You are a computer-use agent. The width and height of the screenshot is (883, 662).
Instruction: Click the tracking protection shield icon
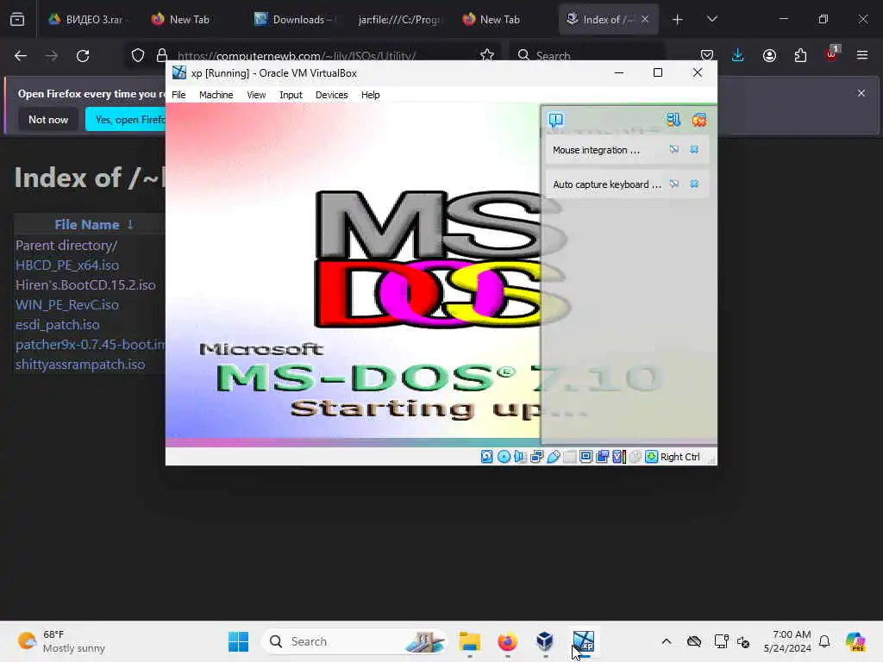(137, 55)
